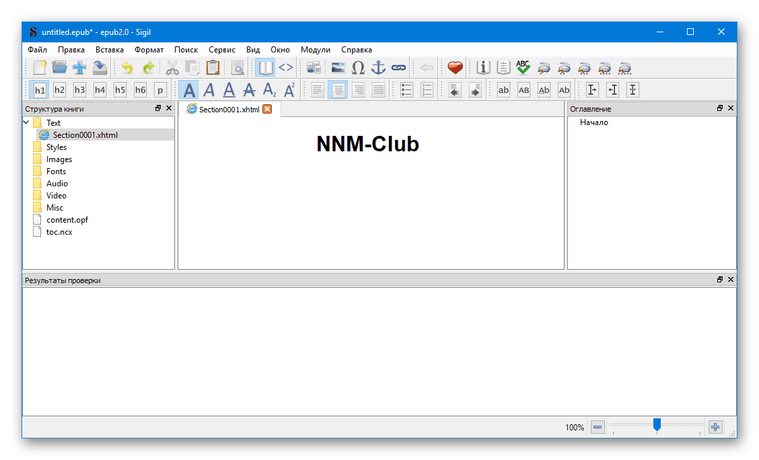Switch to the Section0001.xhtml tab
Image resolution: width=759 pixels, height=460 pixels.
point(229,110)
